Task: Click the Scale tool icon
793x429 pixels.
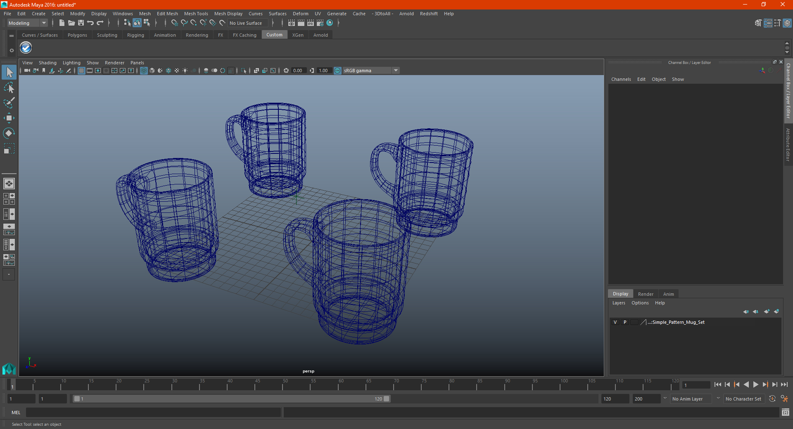Action: tap(9, 148)
